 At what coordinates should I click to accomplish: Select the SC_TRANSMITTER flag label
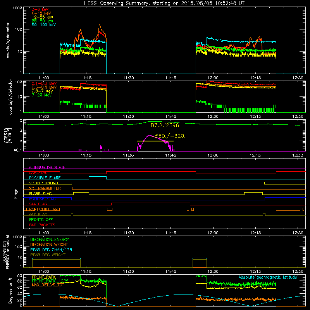(x=45, y=188)
